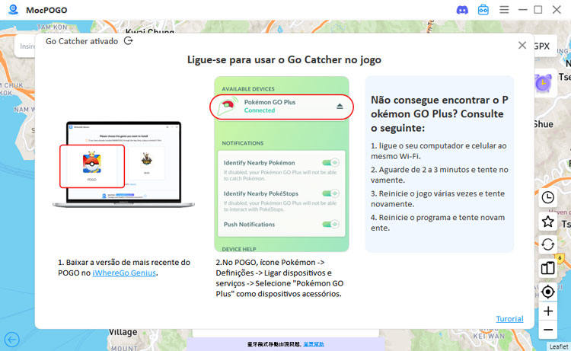The image size is (571, 351).
Task: Toggle Push Notifications switch
Action: [x=330, y=224]
